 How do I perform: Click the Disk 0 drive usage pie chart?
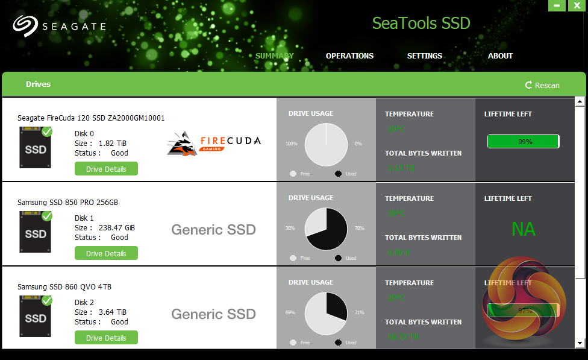[326, 144]
